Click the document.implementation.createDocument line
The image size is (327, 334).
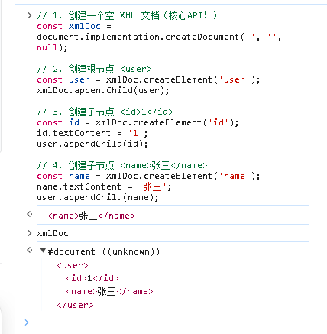tap(159, 37)
